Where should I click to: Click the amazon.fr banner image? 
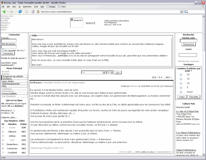pos(77,23)
